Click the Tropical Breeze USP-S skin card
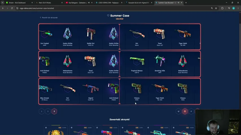Screen dimensions: 241x135 [x=137, y=64]
